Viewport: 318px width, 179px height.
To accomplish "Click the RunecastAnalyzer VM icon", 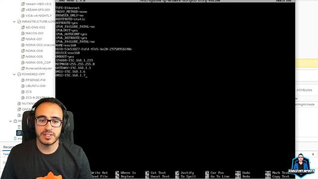I will tap(23, 69).
